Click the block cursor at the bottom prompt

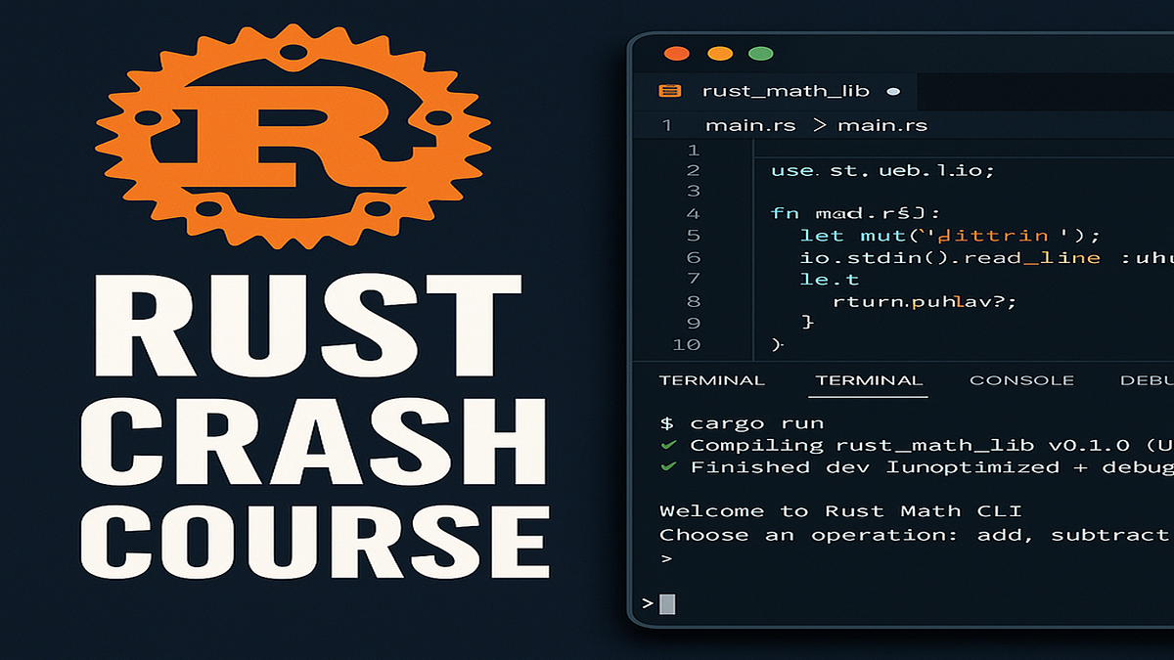tap(669, 604)
